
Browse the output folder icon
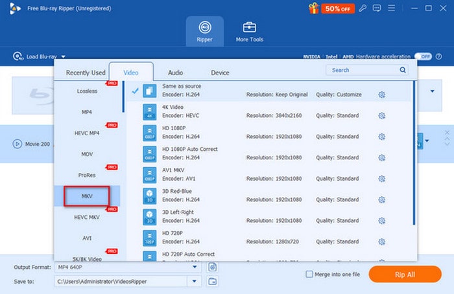click(213, 281)
